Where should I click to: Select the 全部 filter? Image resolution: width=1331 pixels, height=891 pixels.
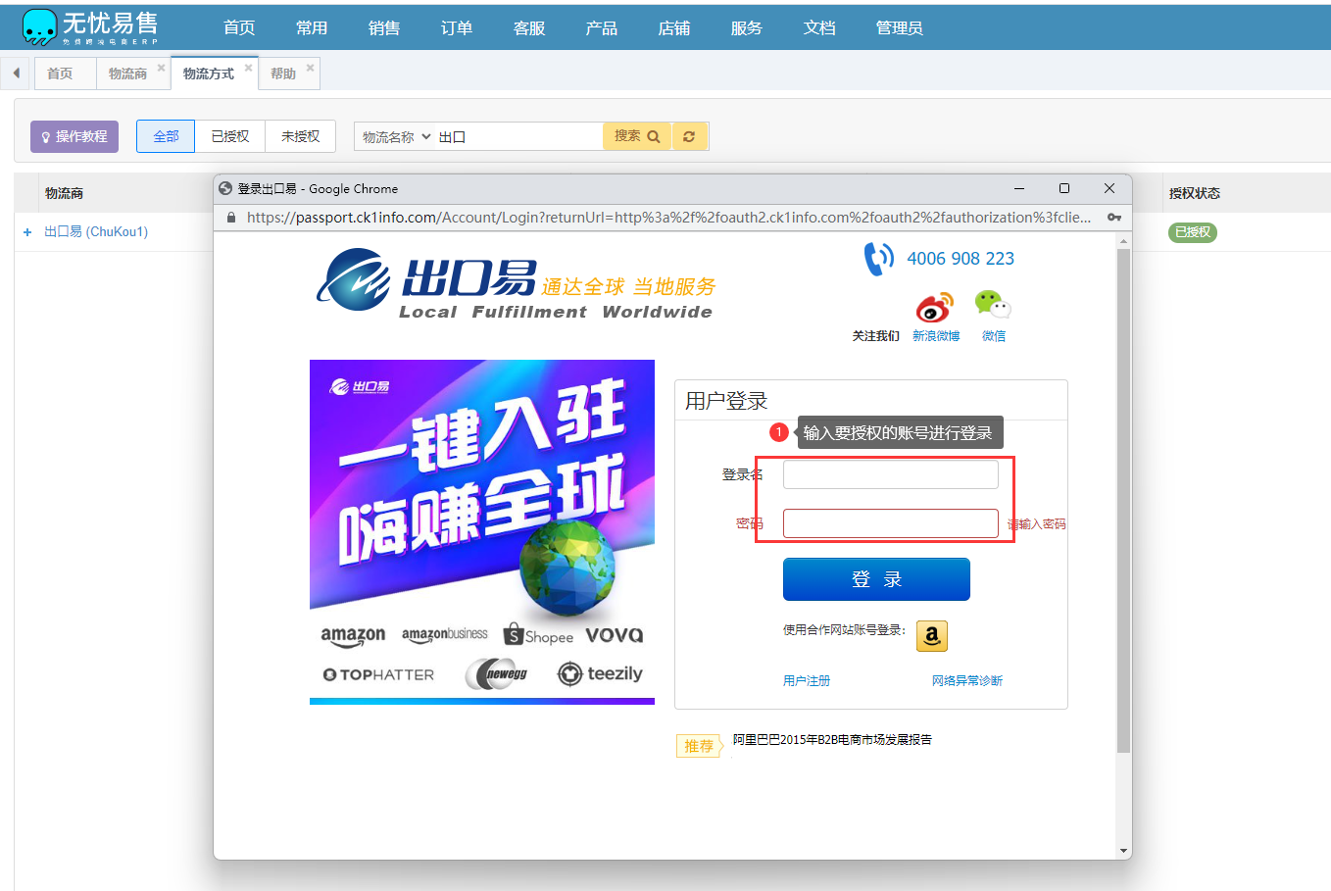[166, 136]
